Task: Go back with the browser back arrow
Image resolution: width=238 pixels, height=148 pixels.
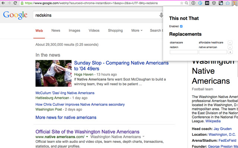Action: coord(3,3)
